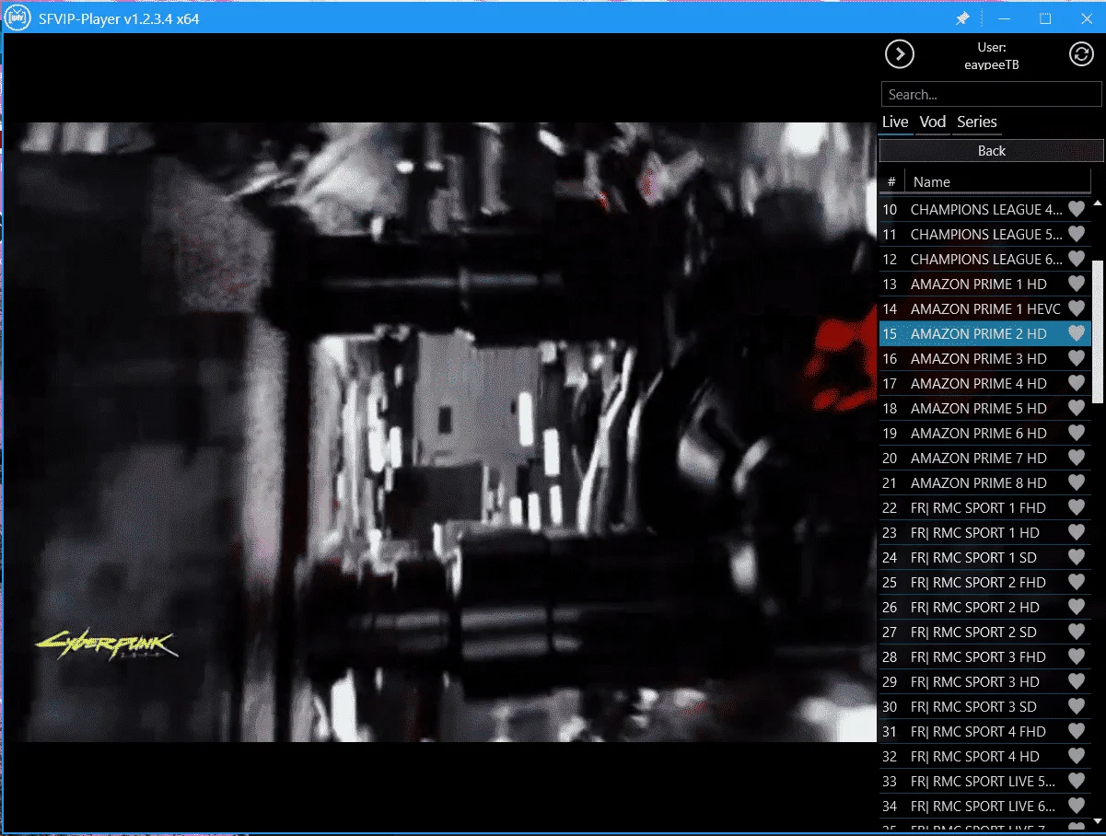
Task: Sort by the # column header
Action: click(891, 181)
